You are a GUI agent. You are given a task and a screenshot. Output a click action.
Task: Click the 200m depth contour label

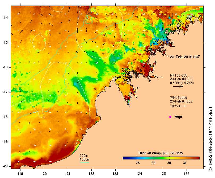tap(84, 156)
